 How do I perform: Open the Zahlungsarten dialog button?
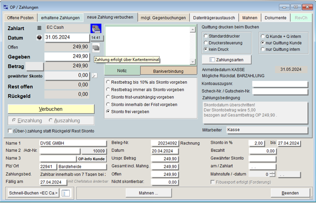226,60
